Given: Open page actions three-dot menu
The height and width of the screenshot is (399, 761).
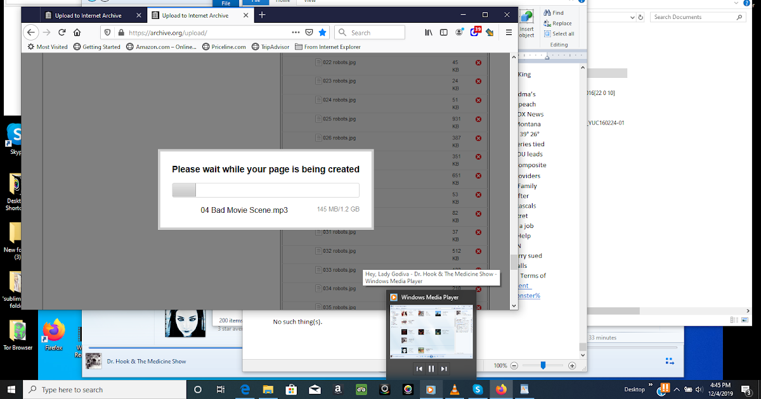Looking at the screenshot, I should (x=296, y=32).
